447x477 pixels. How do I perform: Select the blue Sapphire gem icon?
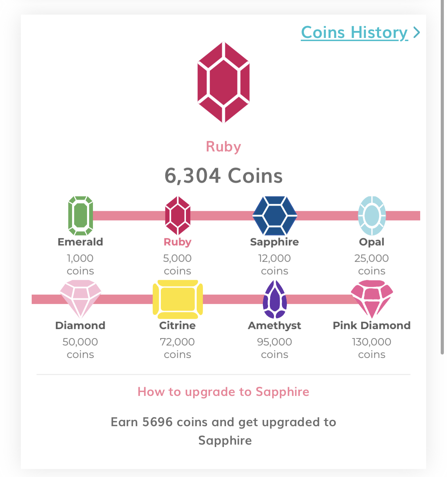275,216
